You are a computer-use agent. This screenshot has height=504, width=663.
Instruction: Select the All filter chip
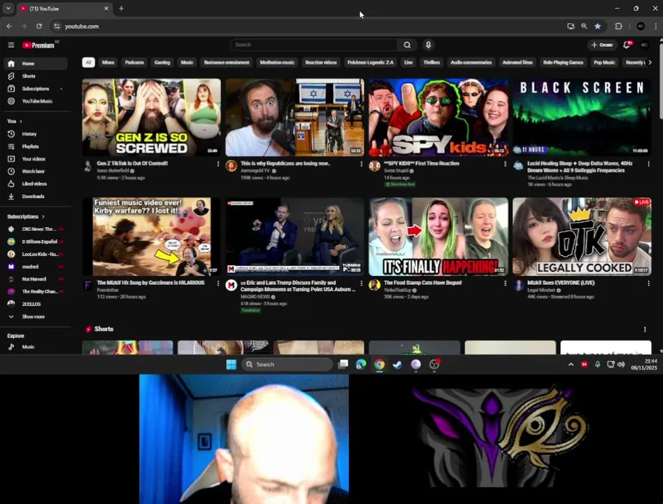click(x=88, y=62)
